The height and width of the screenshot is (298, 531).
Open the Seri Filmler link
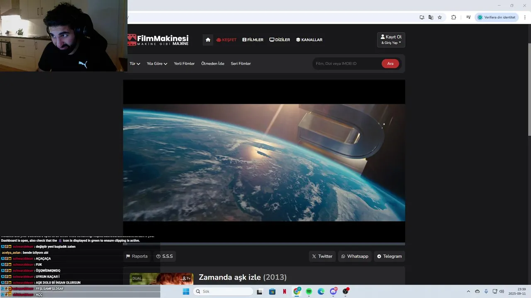click(x=241, y=64)
